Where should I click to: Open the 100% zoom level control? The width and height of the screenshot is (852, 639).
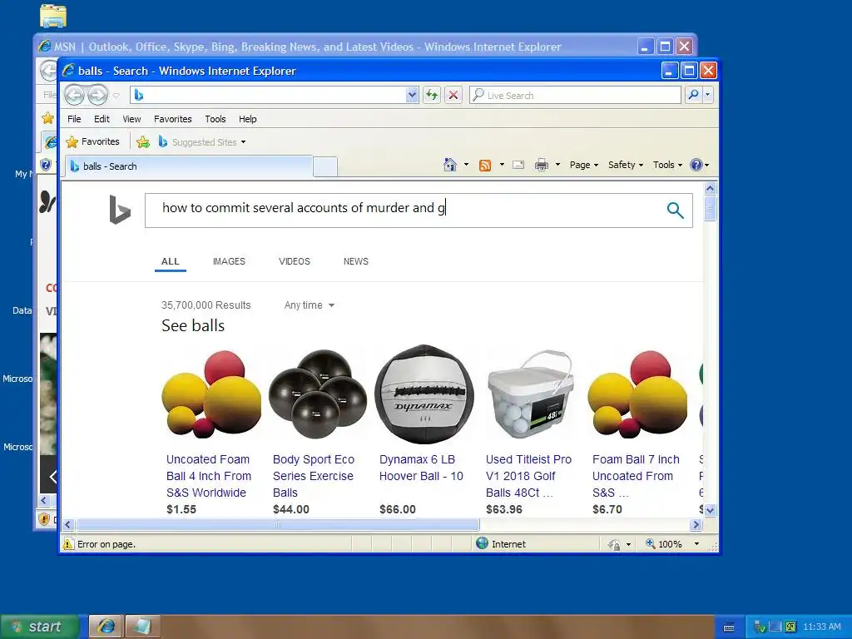click(672, 544)
